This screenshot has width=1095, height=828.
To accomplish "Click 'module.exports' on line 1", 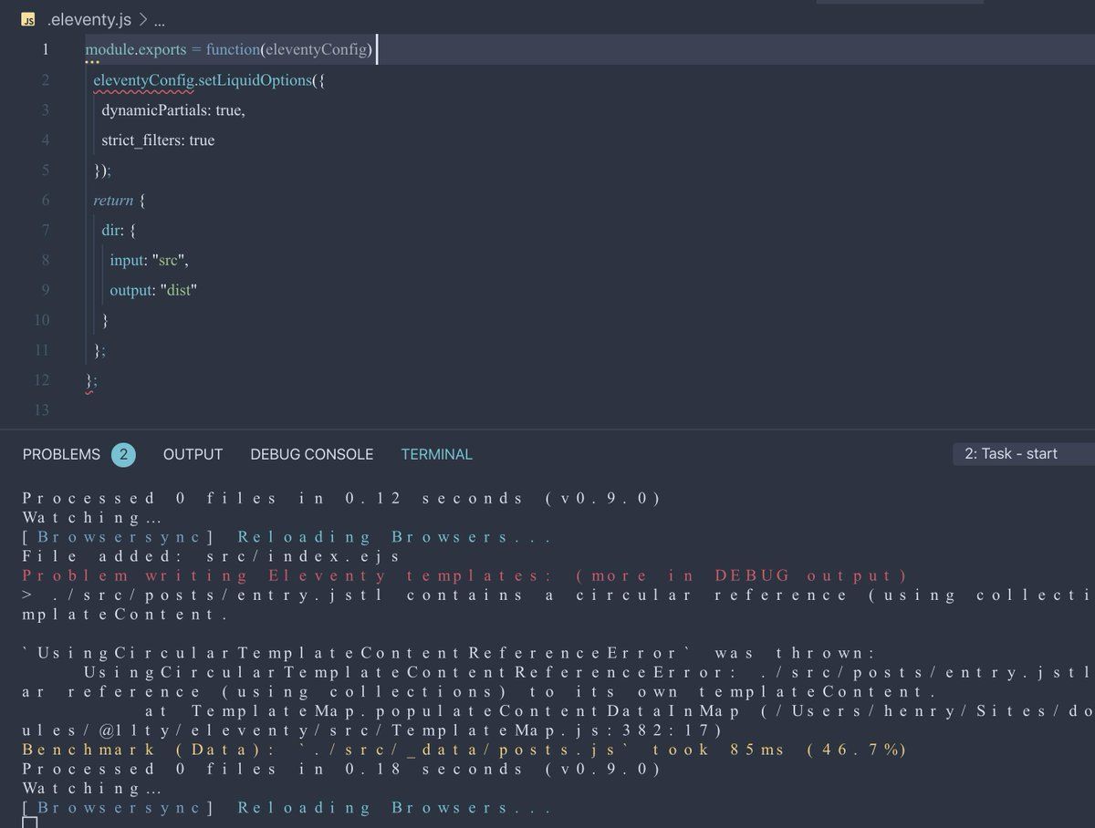I will pos(136,49).
